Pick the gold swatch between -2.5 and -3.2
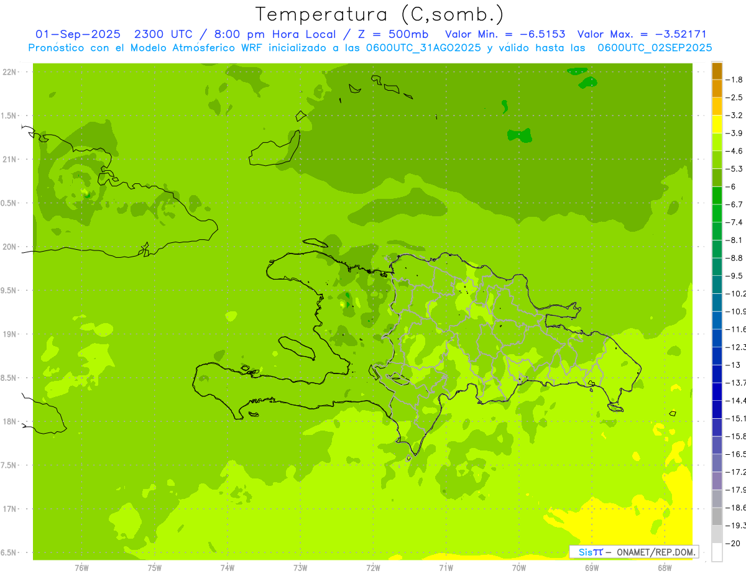The width and height of the screenshot is (746, 576). (x=717, y=106)
